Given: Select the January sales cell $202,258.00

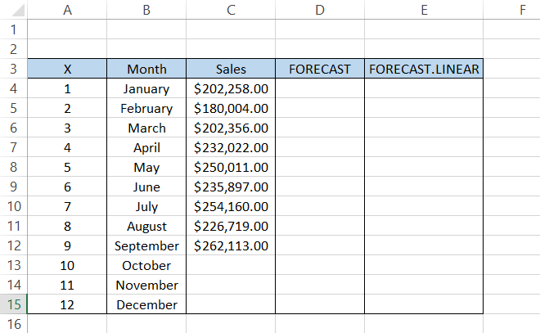Looking at the screenshot, I should coord(231,88).
